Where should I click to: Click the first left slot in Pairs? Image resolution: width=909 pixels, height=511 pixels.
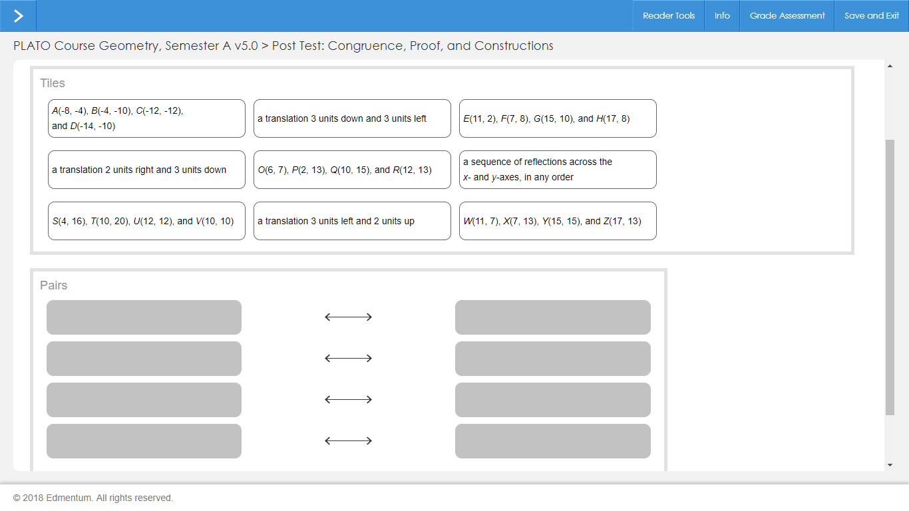tap(144, 317)
